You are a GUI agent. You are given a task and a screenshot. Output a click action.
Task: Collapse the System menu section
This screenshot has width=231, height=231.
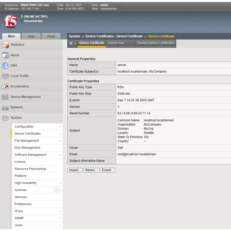tap(16, 118)
